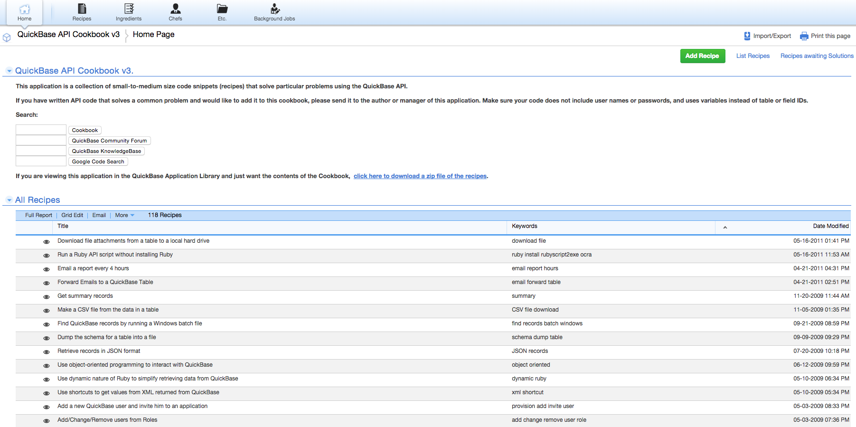Select keywords cell 'provision add invite user'

tap(543, 406)
